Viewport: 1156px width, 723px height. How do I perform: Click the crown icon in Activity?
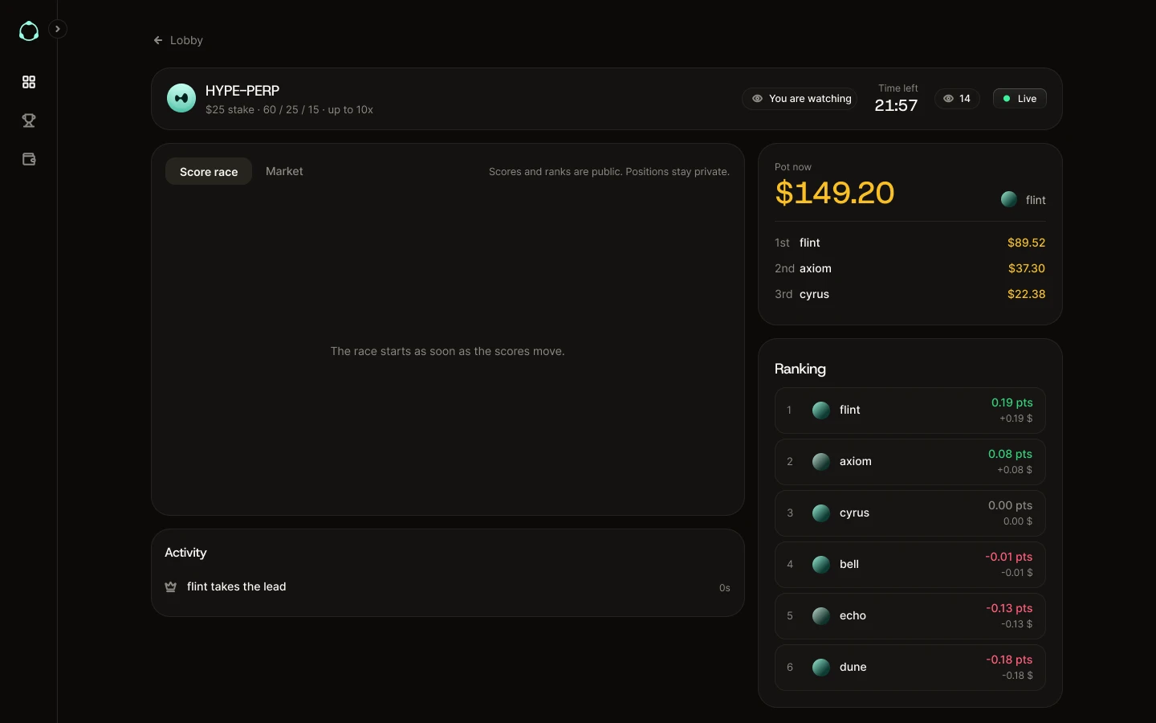(170, 587)
